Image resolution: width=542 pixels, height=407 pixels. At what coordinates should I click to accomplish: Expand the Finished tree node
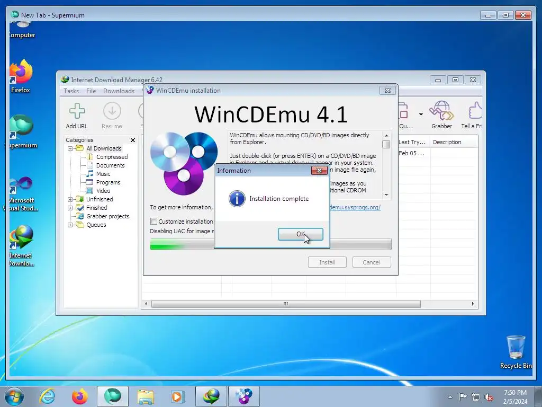coord(70,208)
